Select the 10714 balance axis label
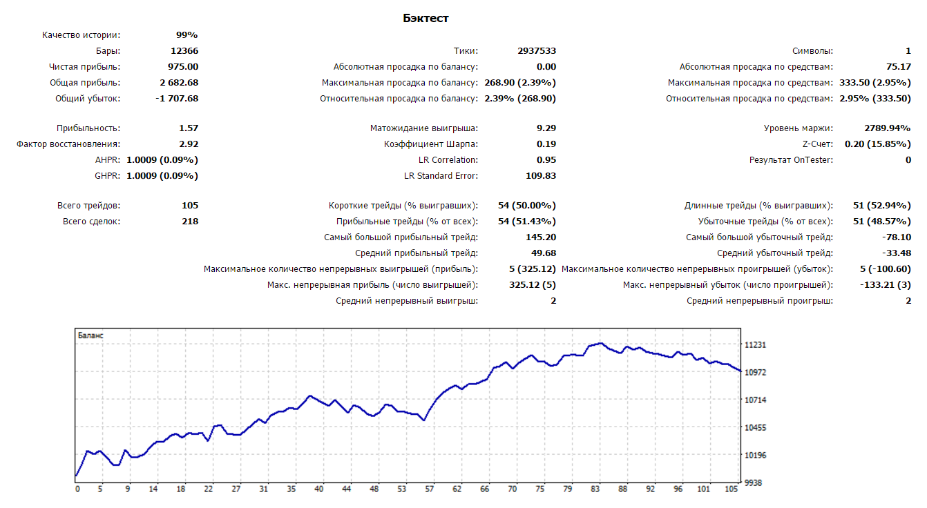 pyautogui.click(x=755, y=400)
